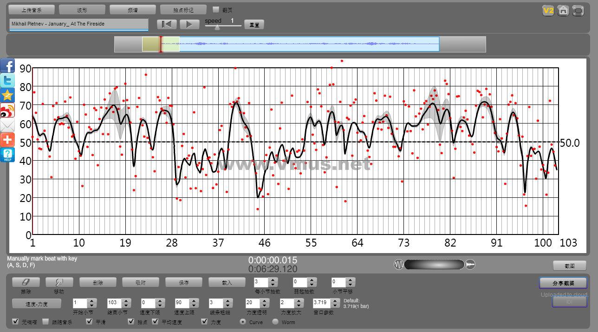Enable the 翻页 page-turn checkbox
The width and height of the screenshot is (598, 332).
coord(215,9)
